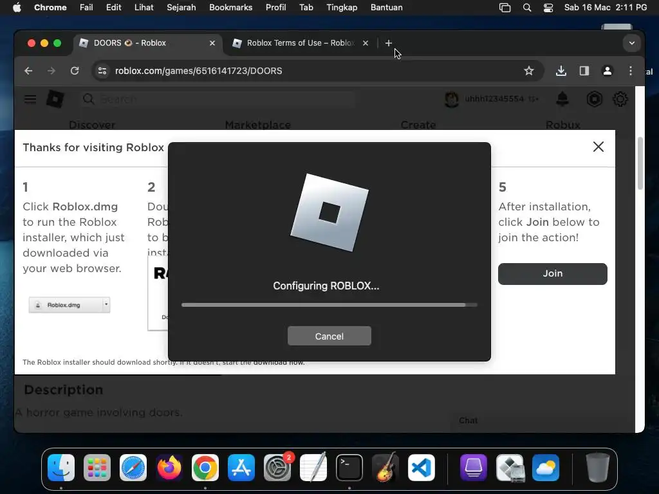Go forward to the next page
The image size is (659, 494).
[51, 71]
